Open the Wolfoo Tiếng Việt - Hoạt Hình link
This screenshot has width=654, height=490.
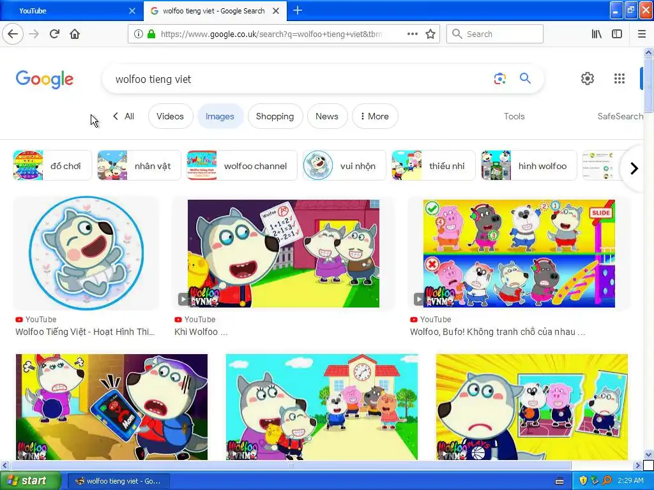(85, 332)
